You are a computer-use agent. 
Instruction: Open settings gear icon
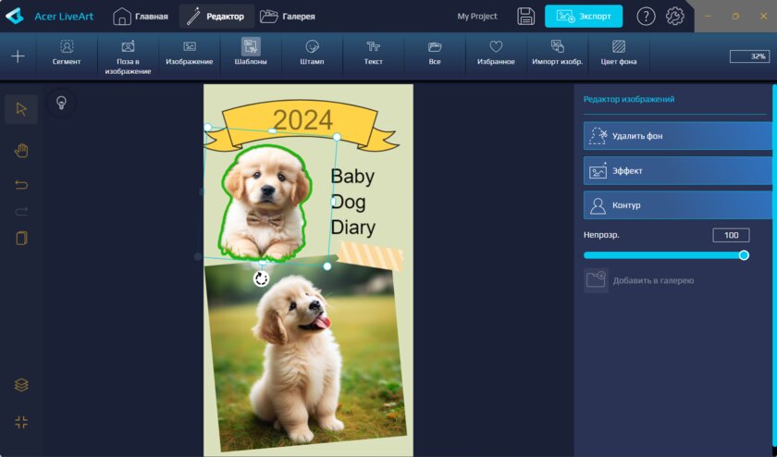[x=675, y=16]
